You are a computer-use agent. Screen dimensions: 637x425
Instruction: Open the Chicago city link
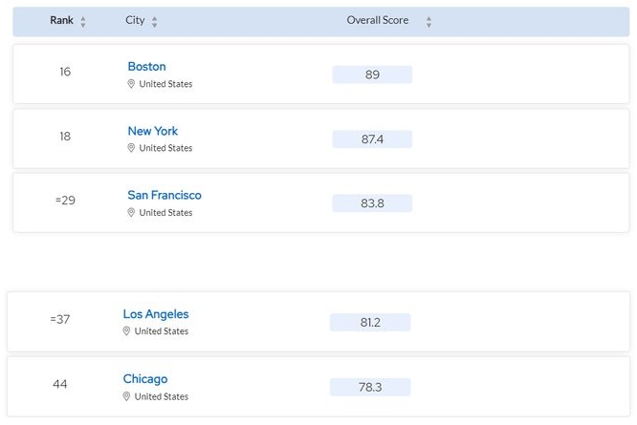[x=145, y=379]
